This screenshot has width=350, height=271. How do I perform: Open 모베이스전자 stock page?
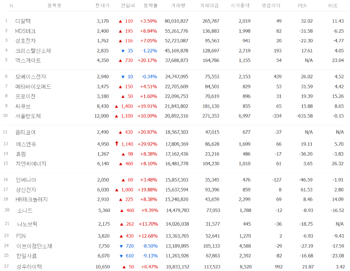click(x=30, y=76)
